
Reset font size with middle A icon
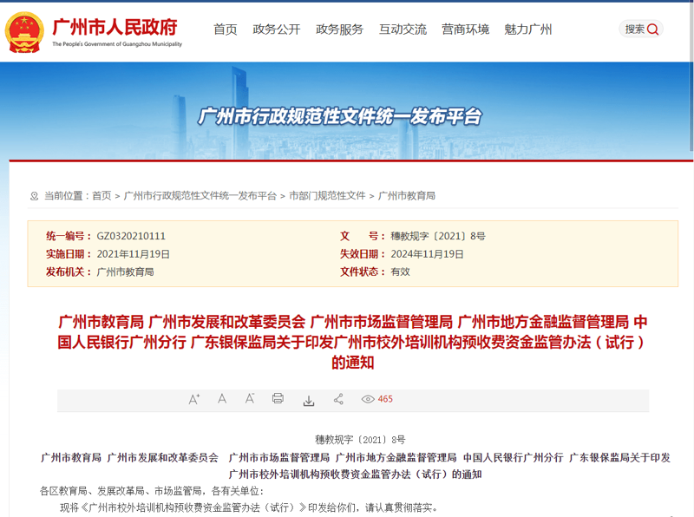click(222, 399)
